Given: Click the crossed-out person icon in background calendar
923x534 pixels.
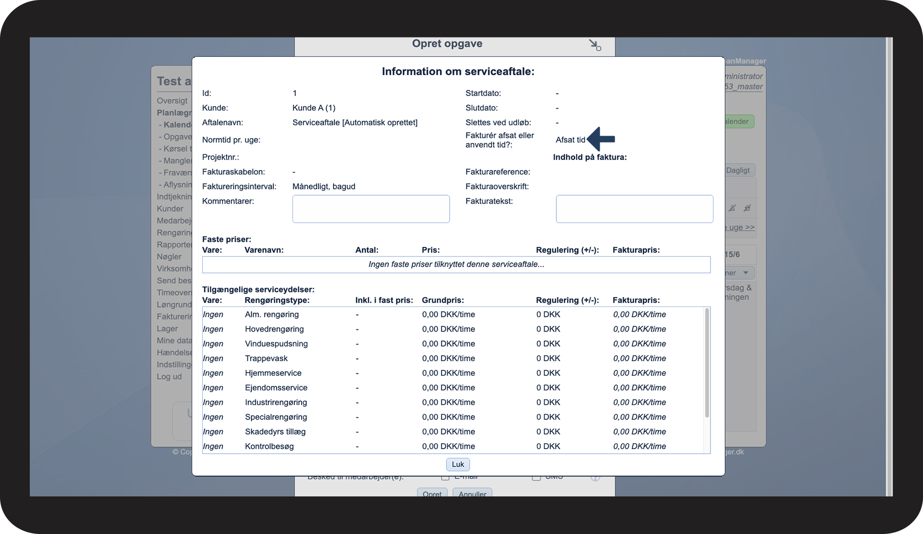Looking at the screenshot, I should click(x=732, y=208).
